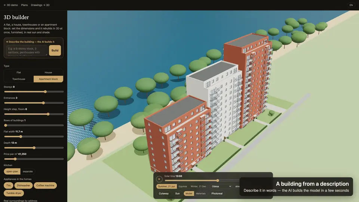
Task: Open the Plans page
Action: (x=24, y=5)
